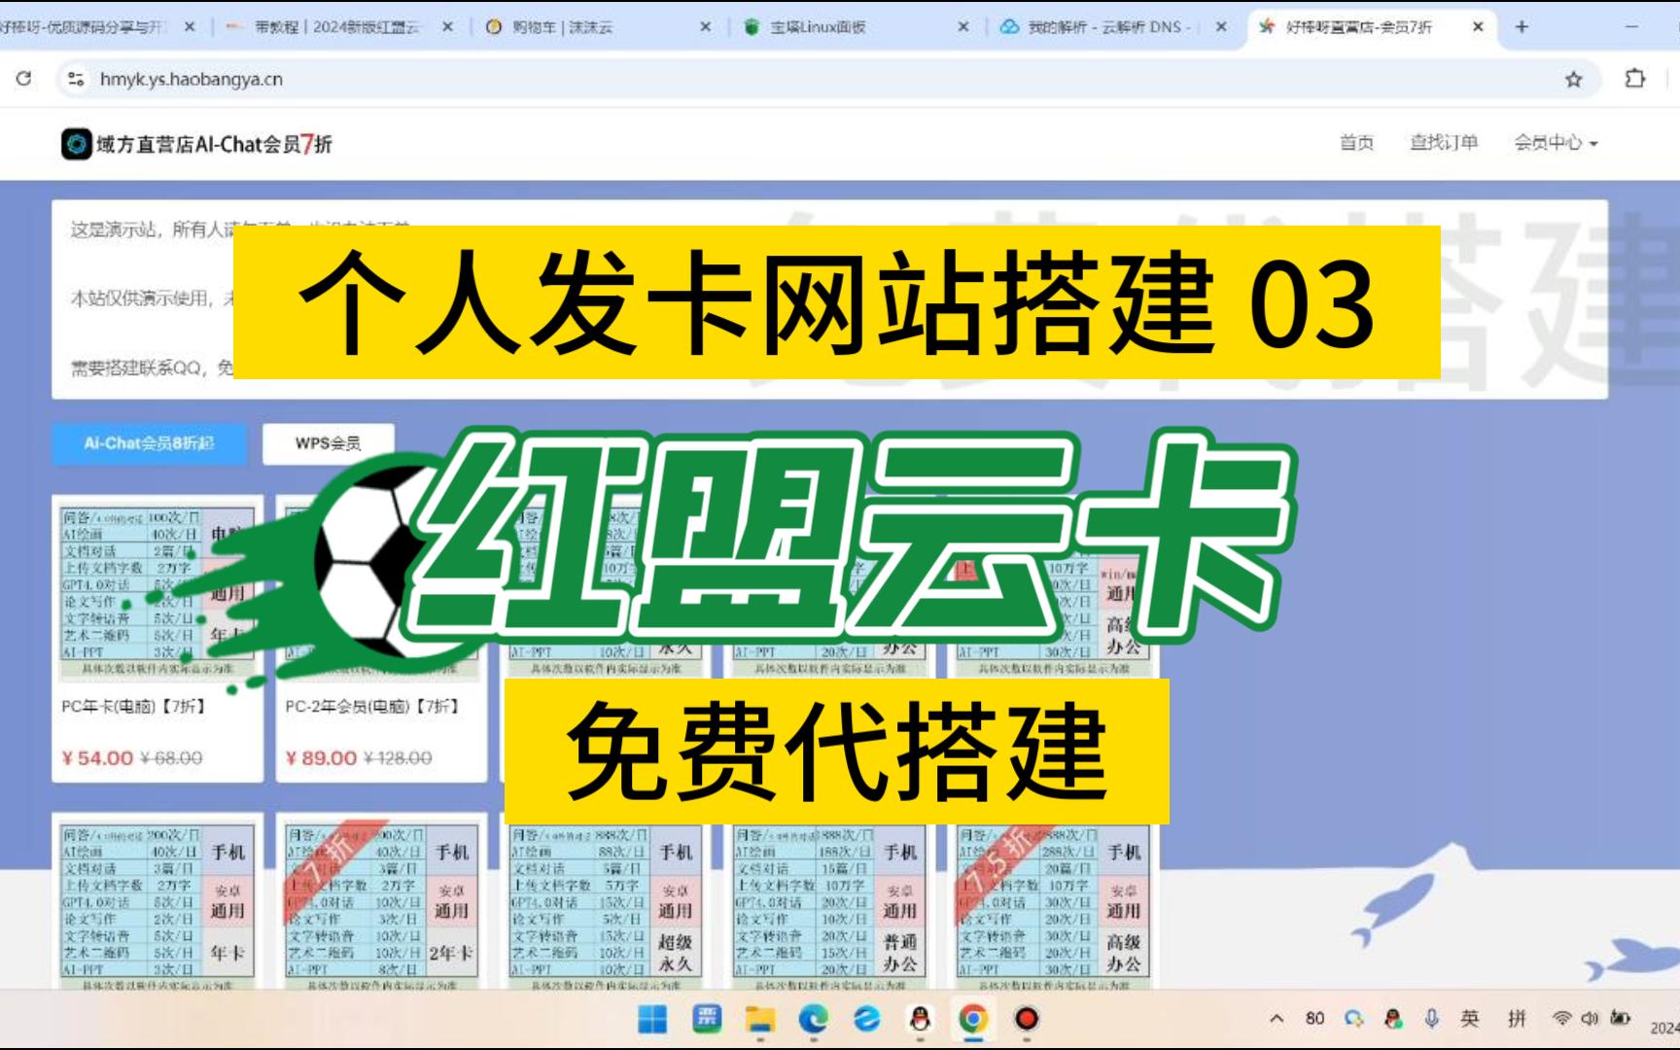This screenshot has width=1680, height=1050.
Task: Open the Wi-Fi network tray icon
Action: click(1561, 1018)
